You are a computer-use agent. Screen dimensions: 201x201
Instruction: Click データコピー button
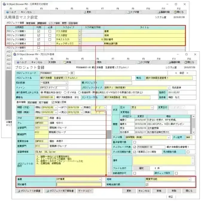[x=85, y=191]
